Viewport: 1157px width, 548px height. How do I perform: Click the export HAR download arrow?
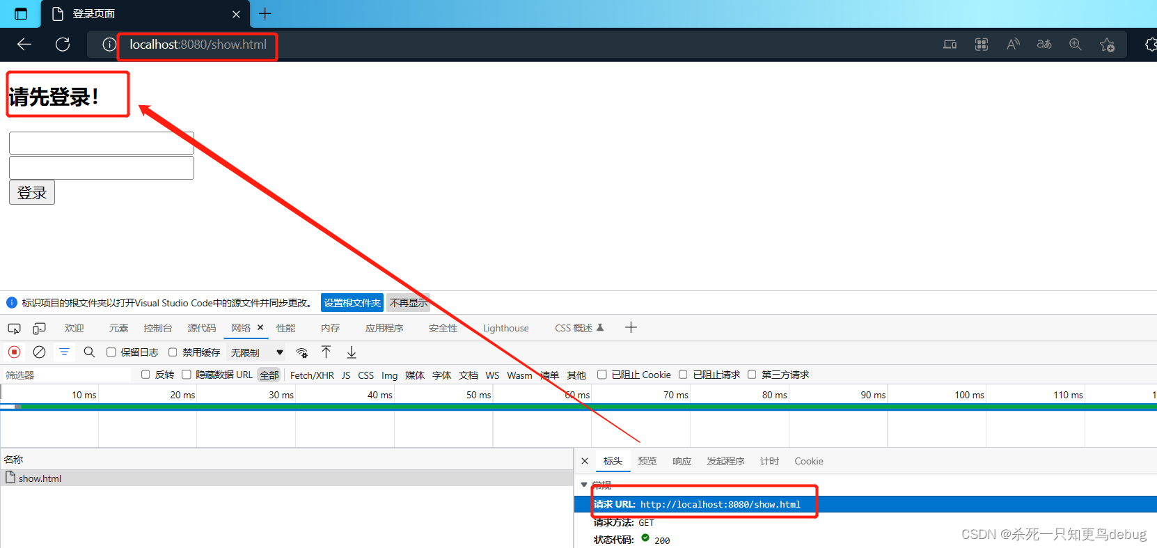click(352, 352)
